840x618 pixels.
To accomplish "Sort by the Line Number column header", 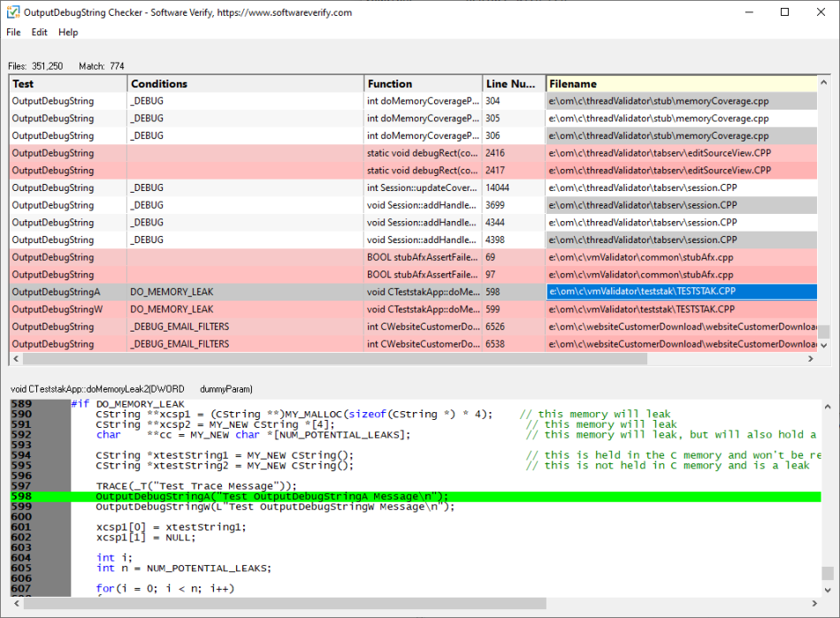I will pyautogui.click(x=513, y=84).
